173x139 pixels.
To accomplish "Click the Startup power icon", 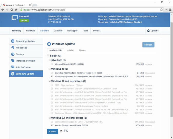I will 13,54.
